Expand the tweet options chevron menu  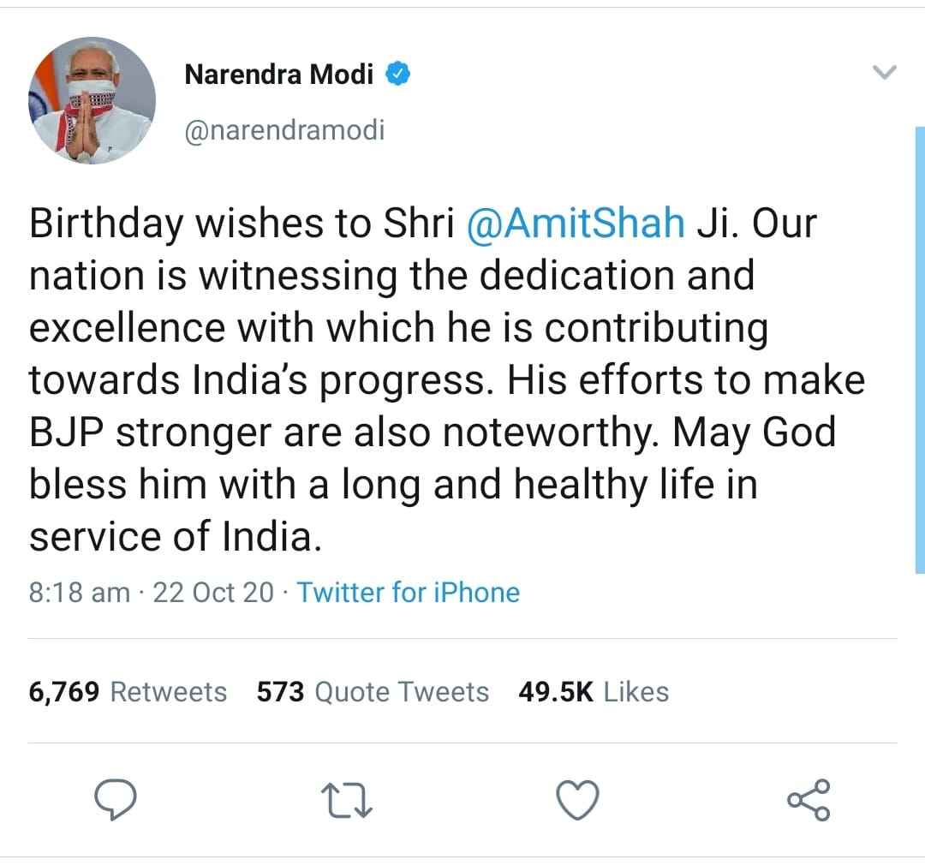883,74
